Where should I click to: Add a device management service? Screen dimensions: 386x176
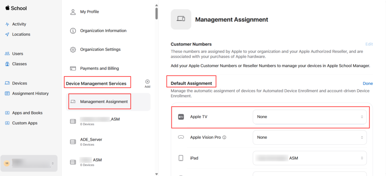(147, 83)
